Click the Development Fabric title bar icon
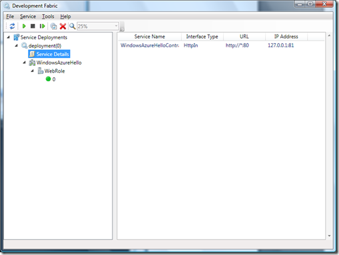This screenshot has height=255, width=339. tap(7, 6)
